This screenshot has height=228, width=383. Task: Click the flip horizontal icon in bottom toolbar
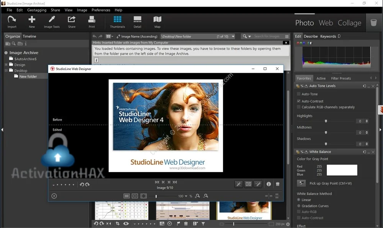pos(109,224)
